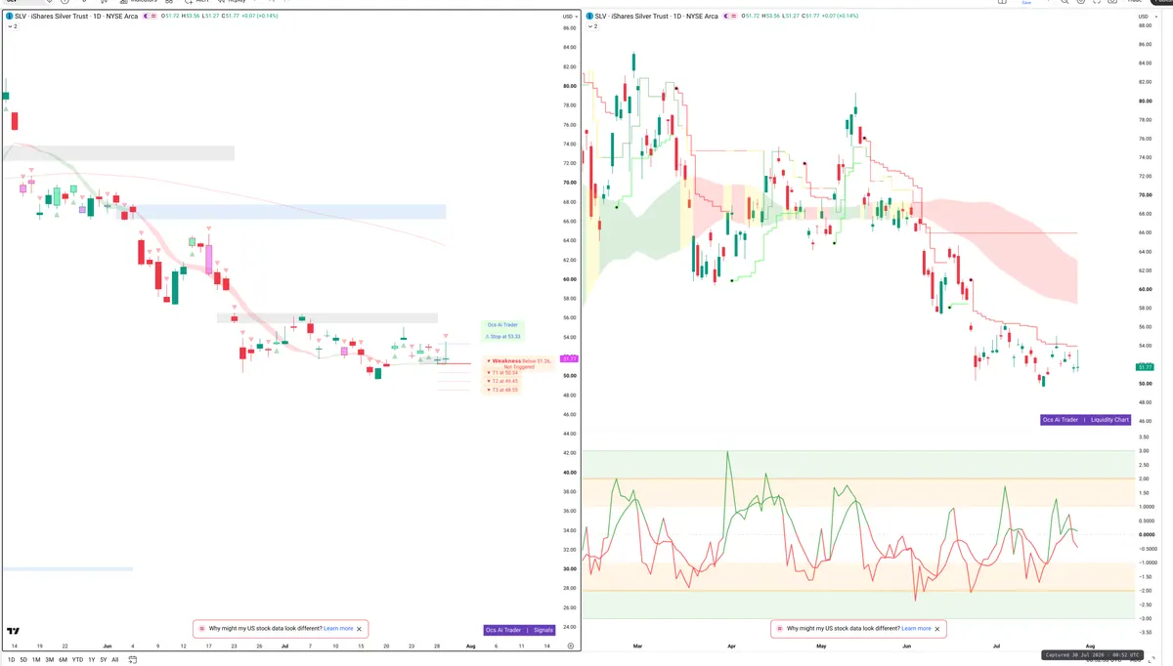
Task: Dismiss the right chart US stock data notice
Action: tap(937, 629)
